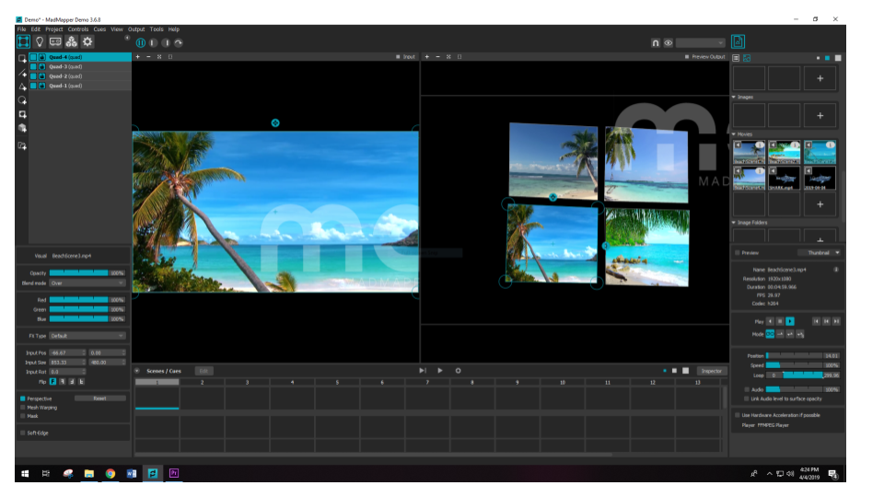Open the fullscreen output document icon
The image size is (884, 497).
(738, 41)
